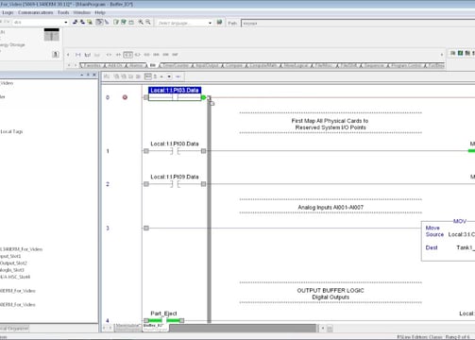
Task: Select the Analog_Slot3 module in the tree
Action: click(x=12, y=270)
